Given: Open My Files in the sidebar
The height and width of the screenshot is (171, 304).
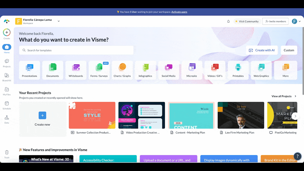Looking at the screenshot, I should [7, 91].
